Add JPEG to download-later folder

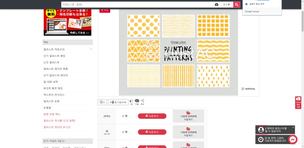188,116
